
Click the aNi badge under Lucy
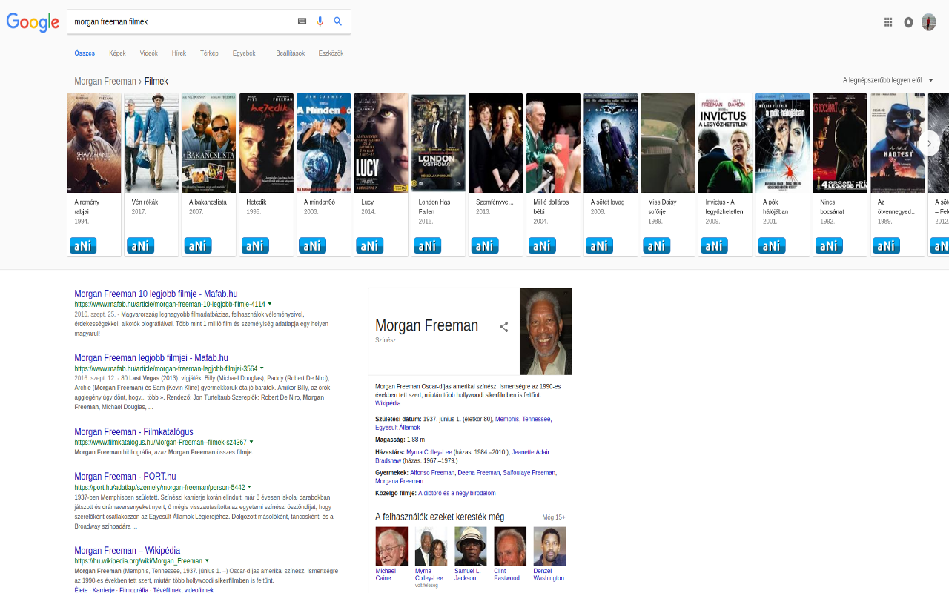click(370, 245)
